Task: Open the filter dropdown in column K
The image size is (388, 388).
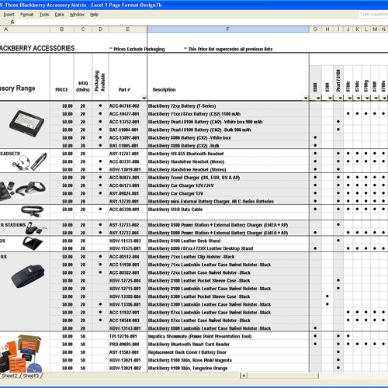Action: coord(359,98)
